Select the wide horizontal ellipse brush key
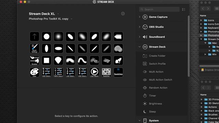This screenshot has height=123, width=219. click(59, 49)
